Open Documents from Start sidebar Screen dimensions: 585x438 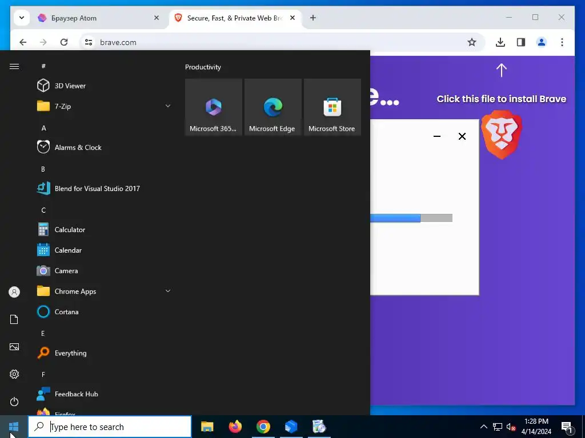(14, 319)
